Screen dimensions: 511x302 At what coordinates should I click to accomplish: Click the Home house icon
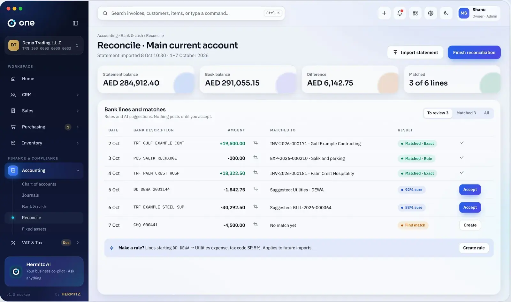13,79
